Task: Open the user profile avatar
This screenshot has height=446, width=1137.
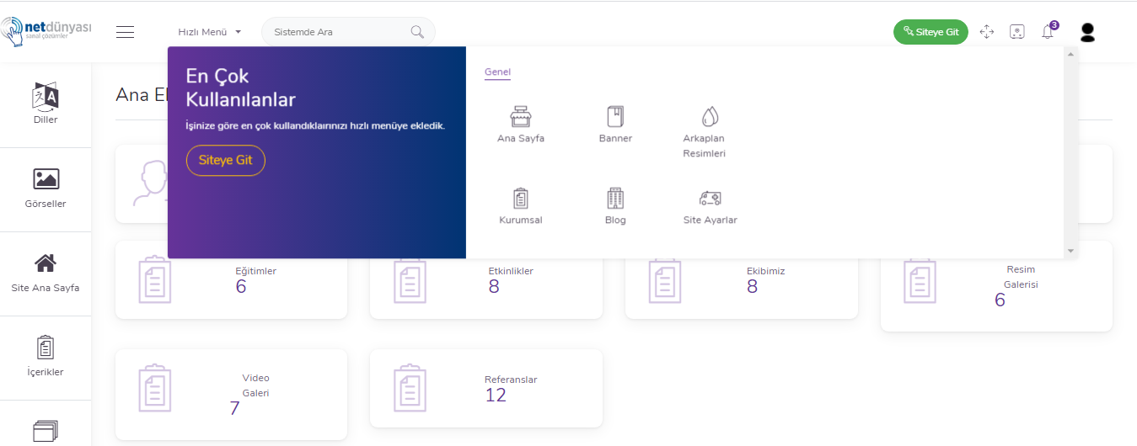Action: click(x=1087, y=32)
